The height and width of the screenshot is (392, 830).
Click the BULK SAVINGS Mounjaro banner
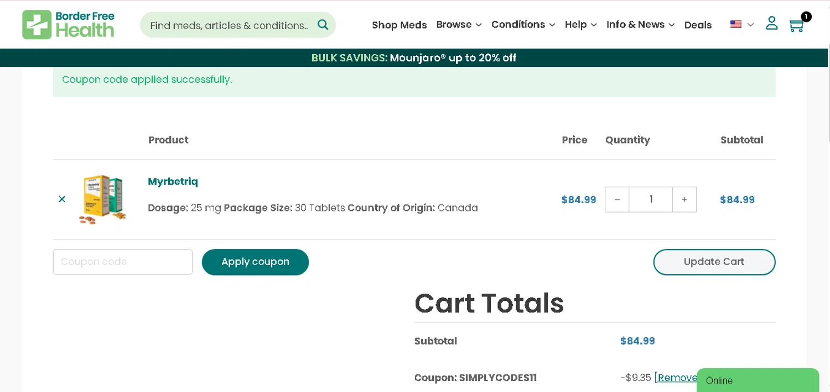point(414,58)
